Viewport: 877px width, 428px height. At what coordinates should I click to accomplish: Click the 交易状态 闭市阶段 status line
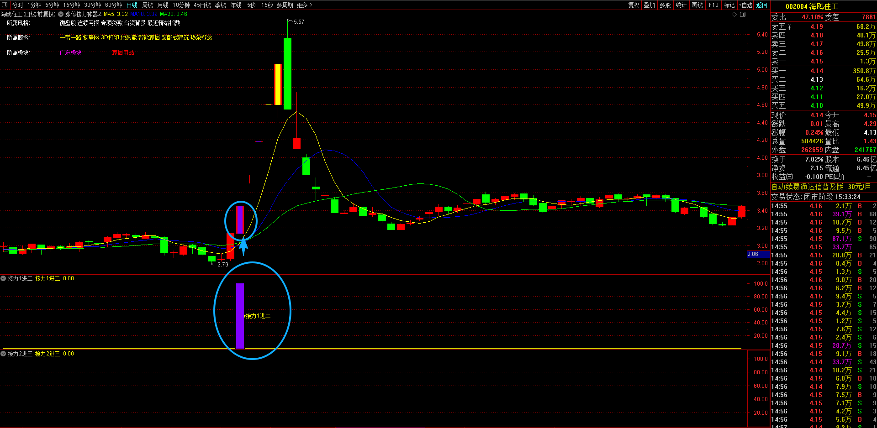click(816, 197)
